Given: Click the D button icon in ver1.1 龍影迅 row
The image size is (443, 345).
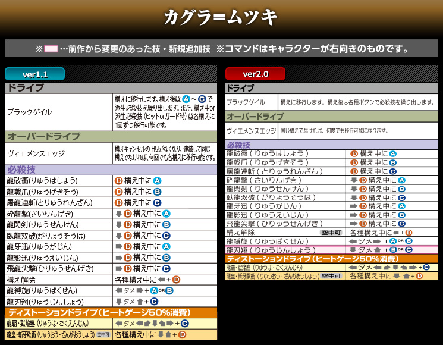Looking at the screenshot, I should tap(128, 258).
